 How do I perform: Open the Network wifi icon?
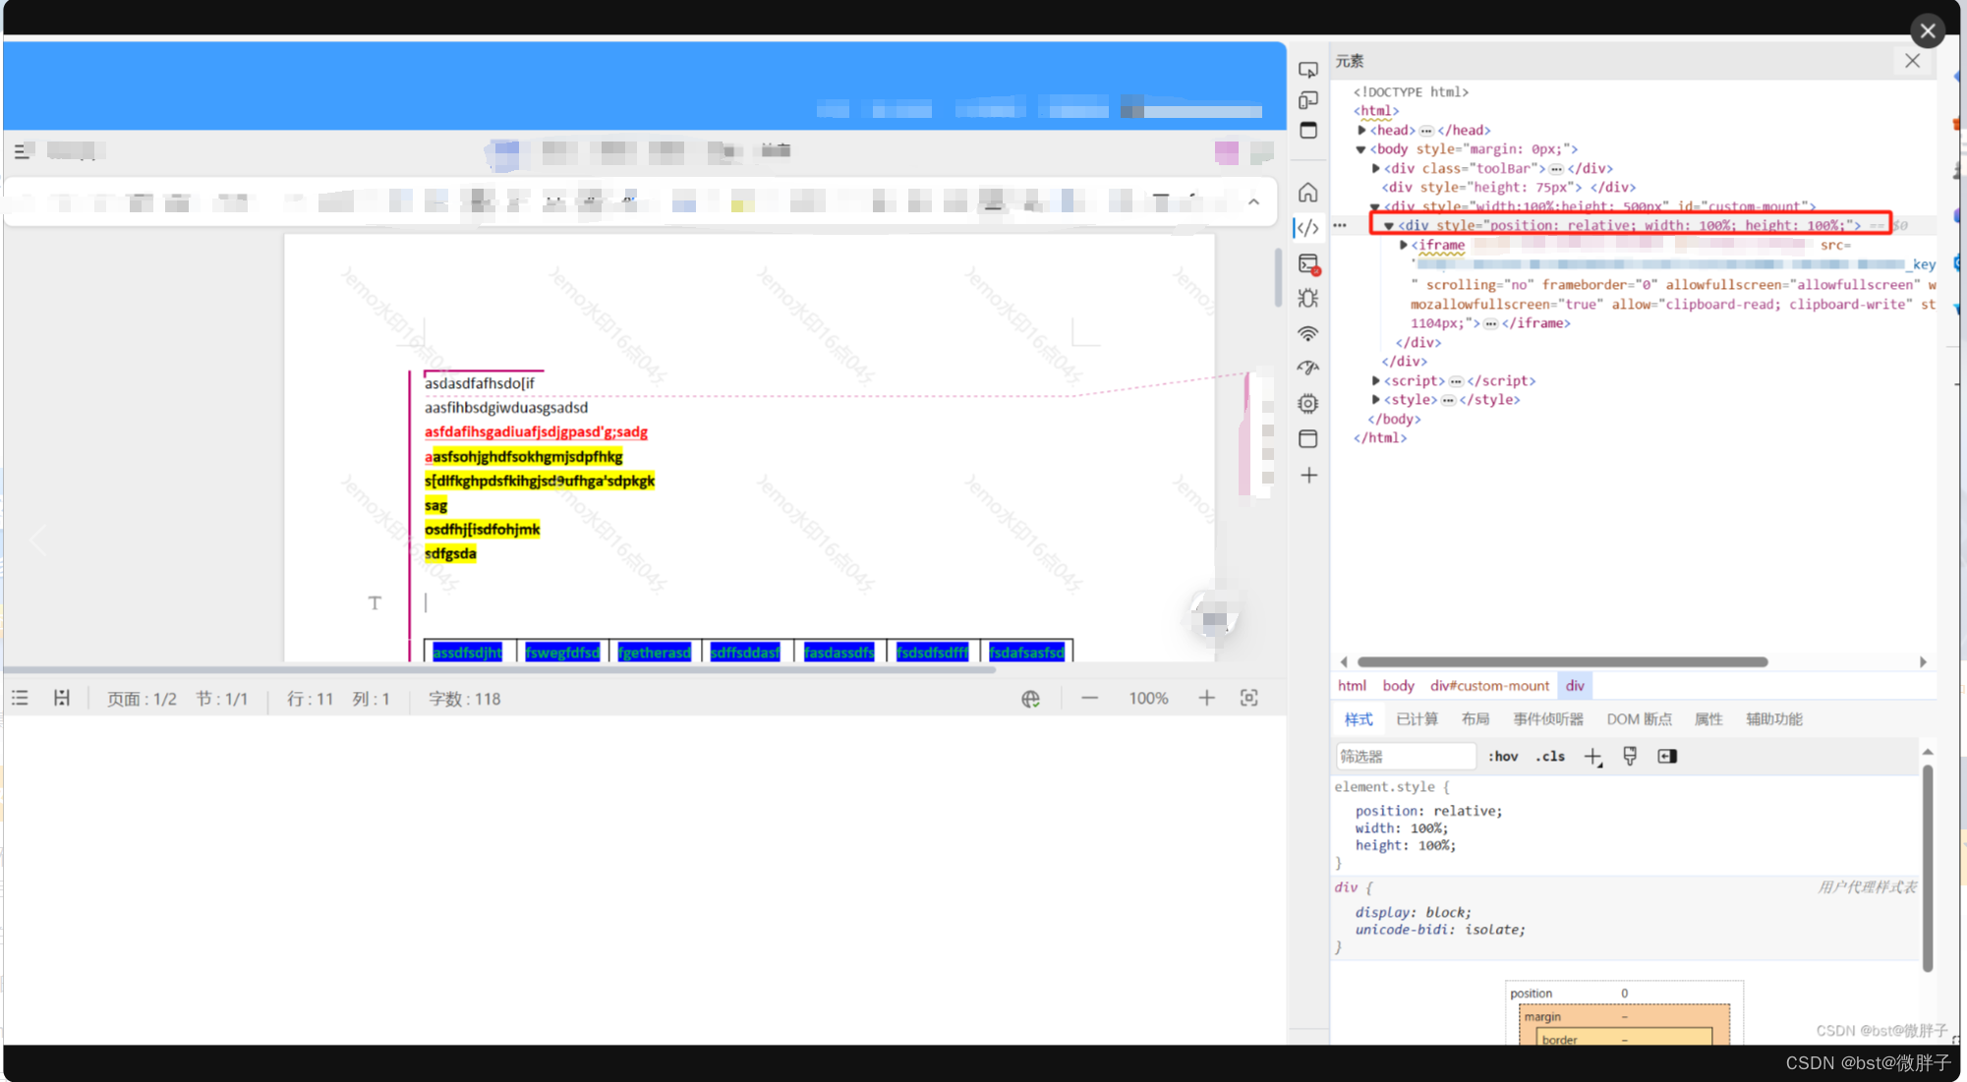(1308, 333)
